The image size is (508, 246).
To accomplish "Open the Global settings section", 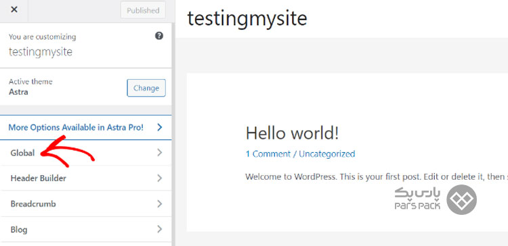I will [x=85, y=153].
